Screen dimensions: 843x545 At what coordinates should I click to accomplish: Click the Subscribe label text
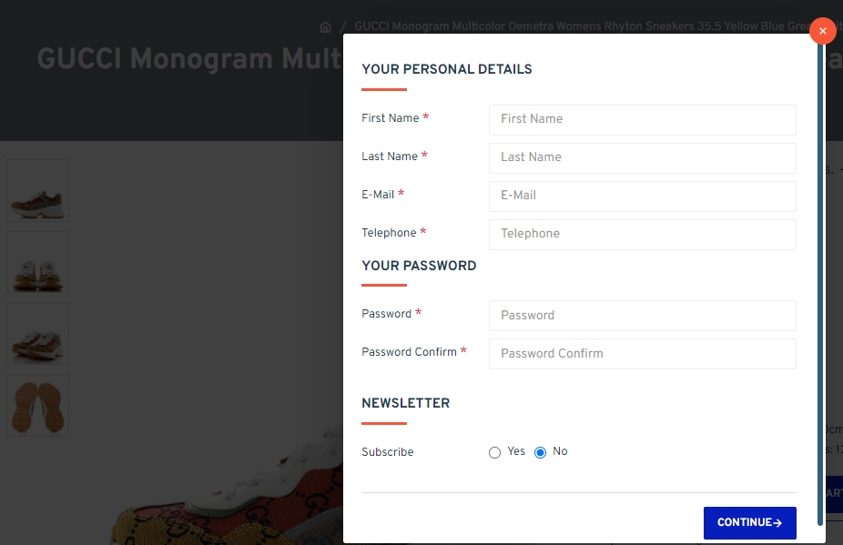point(388,452)
